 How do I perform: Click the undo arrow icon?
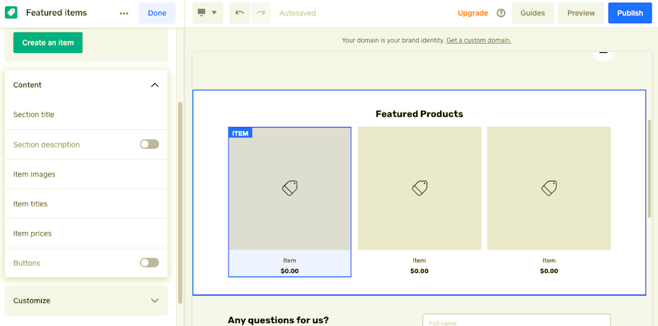pyautogui.click(x=240, y=13)
